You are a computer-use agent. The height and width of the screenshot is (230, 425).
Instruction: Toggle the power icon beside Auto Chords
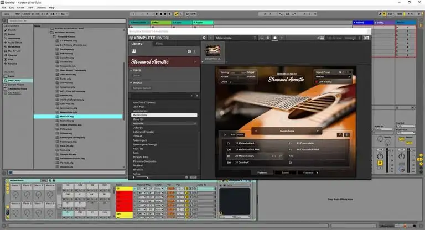pyautogui.click(x=225, y=135)
